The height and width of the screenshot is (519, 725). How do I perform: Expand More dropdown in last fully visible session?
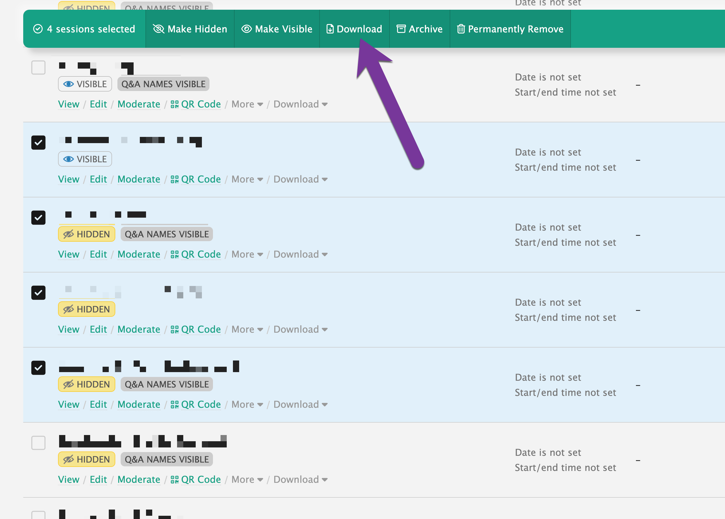click(247, 480)
